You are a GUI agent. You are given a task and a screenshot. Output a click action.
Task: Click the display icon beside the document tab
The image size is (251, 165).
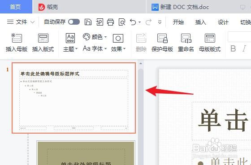click(242, 7)
